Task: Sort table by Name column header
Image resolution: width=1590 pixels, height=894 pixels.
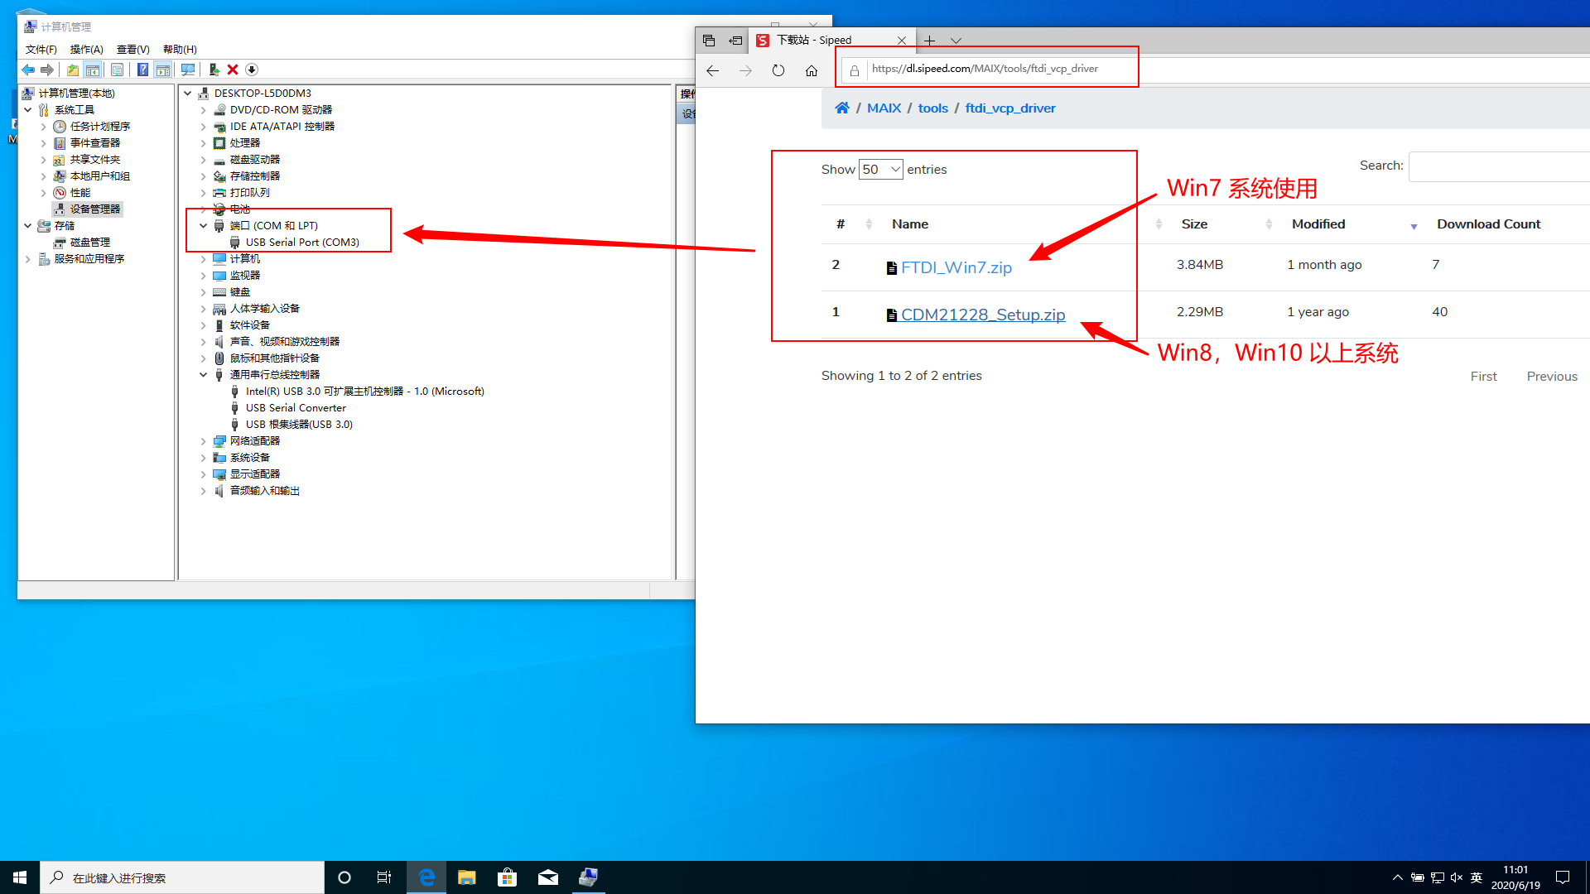Action: click(x=909, y=224)
